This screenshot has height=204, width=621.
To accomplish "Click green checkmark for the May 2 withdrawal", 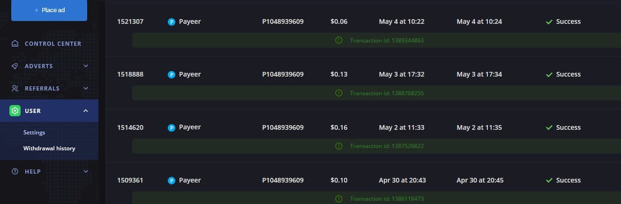I will (x=549, y=127).
